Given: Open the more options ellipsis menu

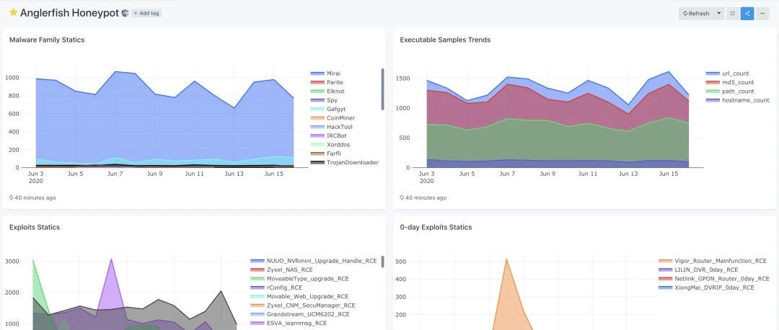Looking at the screenshot, I should pyautogui.click(x=762, y=14).
